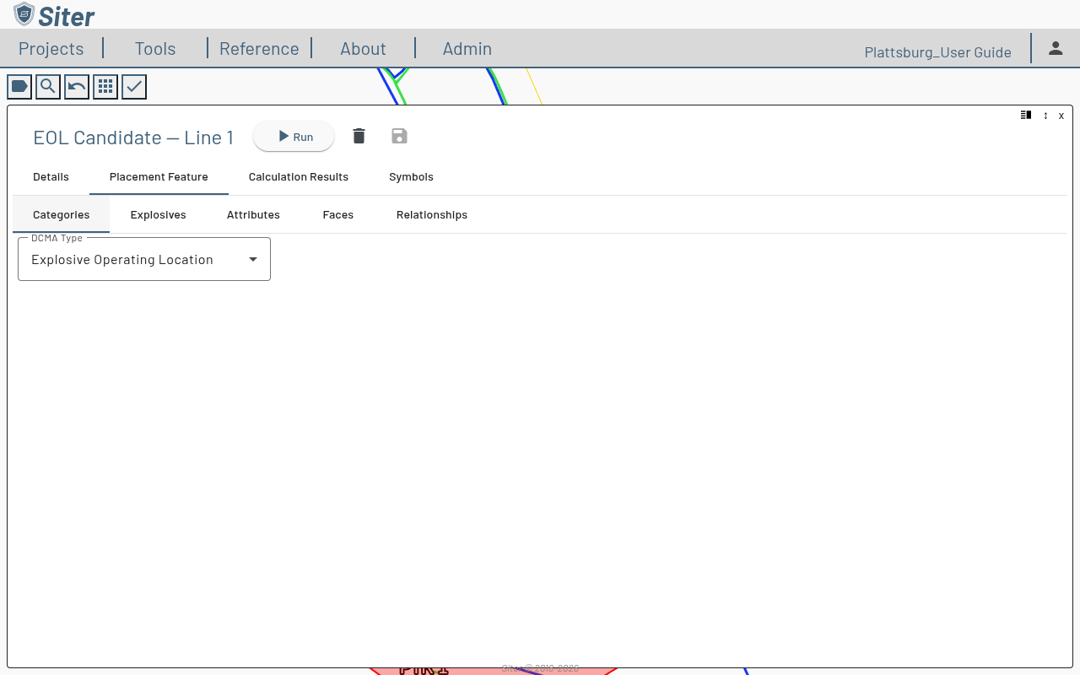Click the panel vertical resize arrow icon

tap(1045, 116)
